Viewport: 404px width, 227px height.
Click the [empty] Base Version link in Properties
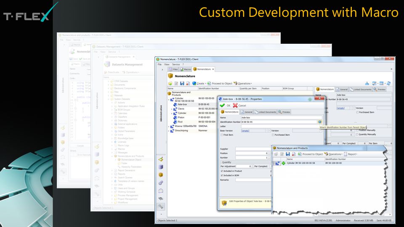[x=245, y=131]
